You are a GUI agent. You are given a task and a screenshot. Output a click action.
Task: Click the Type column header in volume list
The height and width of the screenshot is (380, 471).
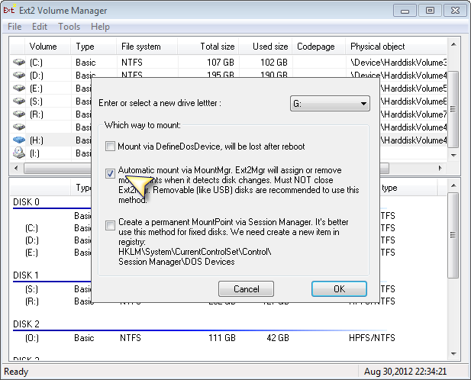93,47
